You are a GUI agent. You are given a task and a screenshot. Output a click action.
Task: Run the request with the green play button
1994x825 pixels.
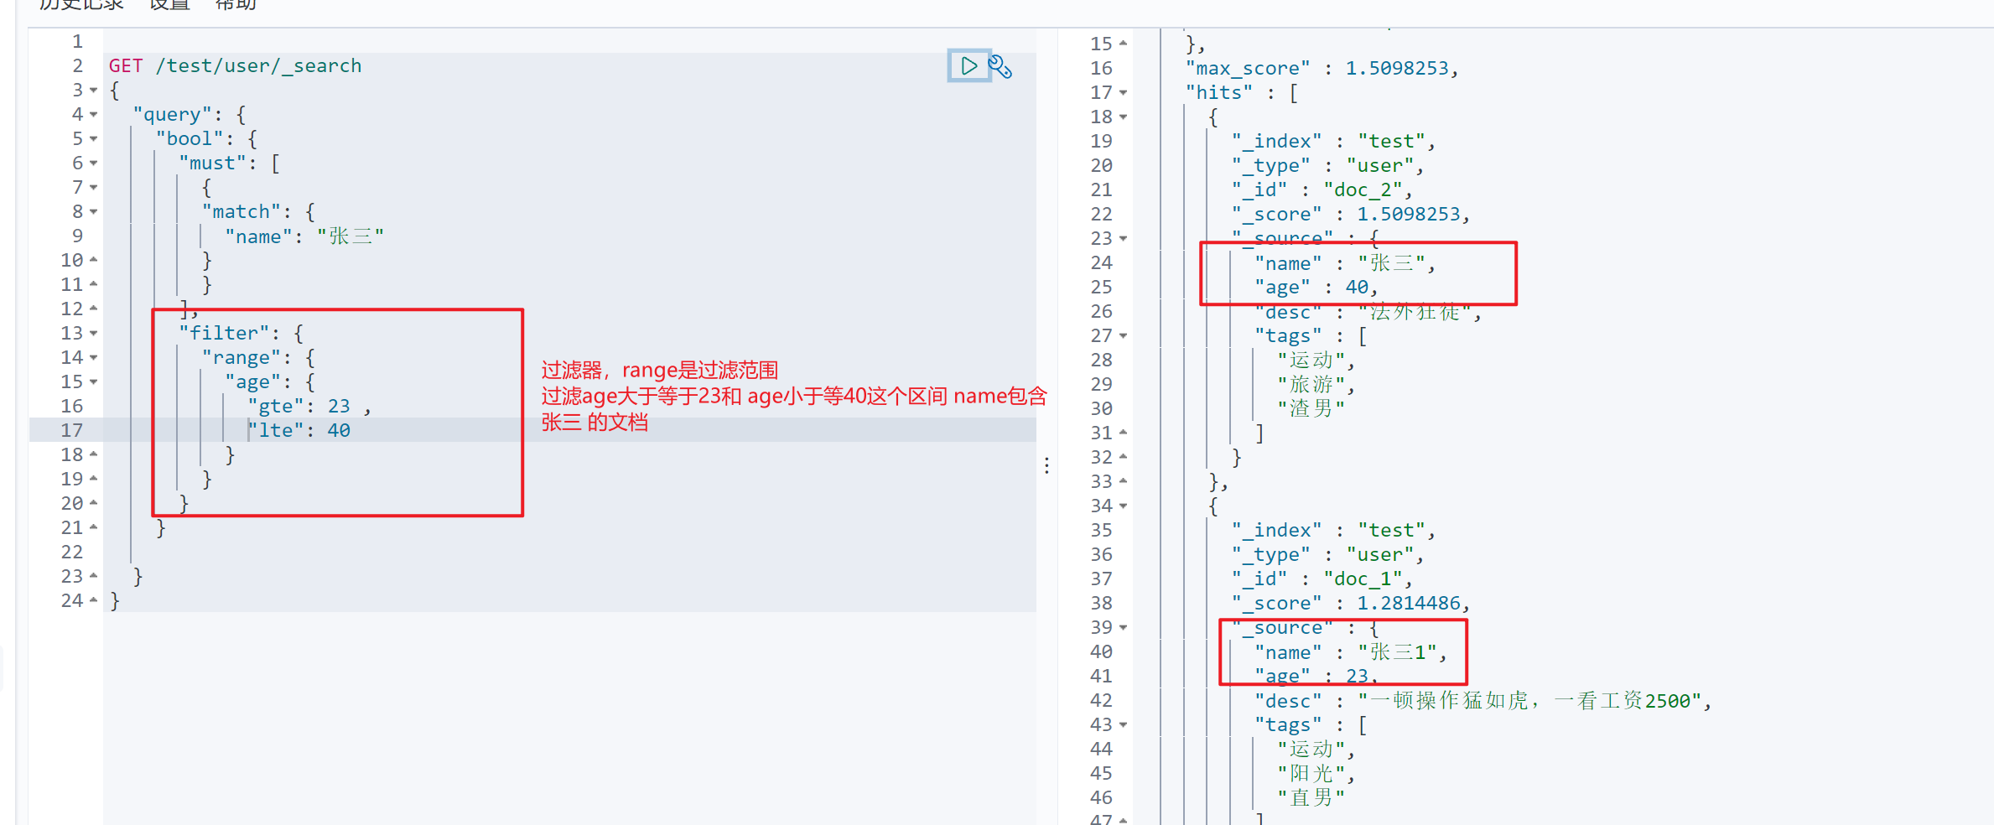click(x=969, y=65)
